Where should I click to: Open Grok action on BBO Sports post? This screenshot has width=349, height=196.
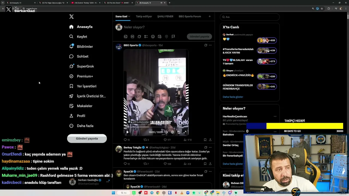point(206,45)
